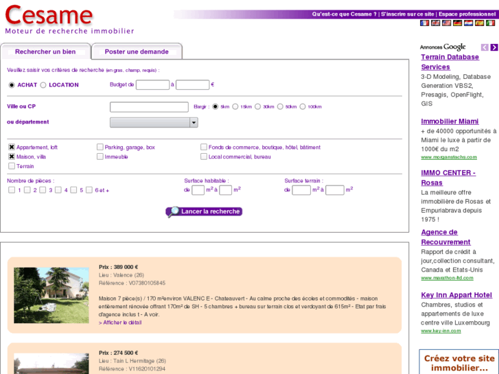The height and width of the screenshot is (374, 499).
Task: Click the Référence V11620101294 text
Action: 132,369
